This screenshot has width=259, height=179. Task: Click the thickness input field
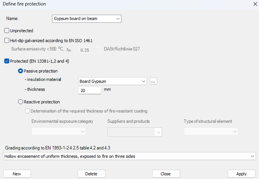coord(89,90)
